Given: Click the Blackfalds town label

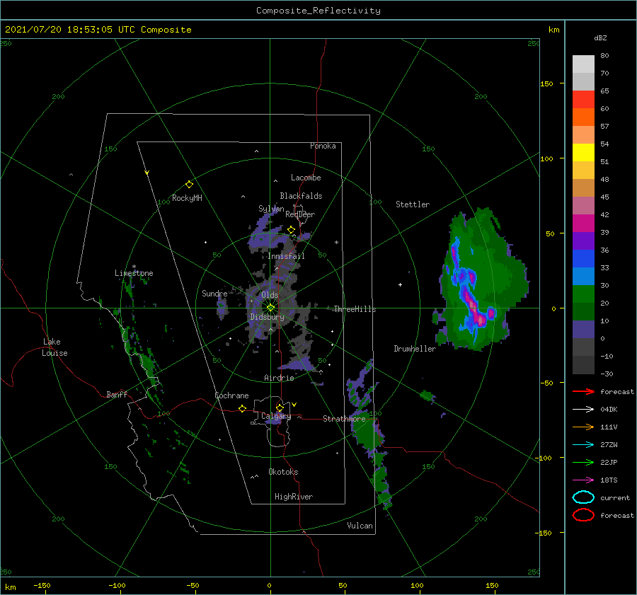Looking at the screenshot, I should (301, 196).
